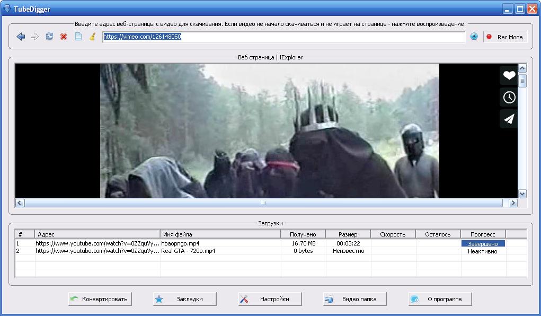Click the Неактивно progress status
The height and width of the screenshot is (316, 541).
point(483,251)
